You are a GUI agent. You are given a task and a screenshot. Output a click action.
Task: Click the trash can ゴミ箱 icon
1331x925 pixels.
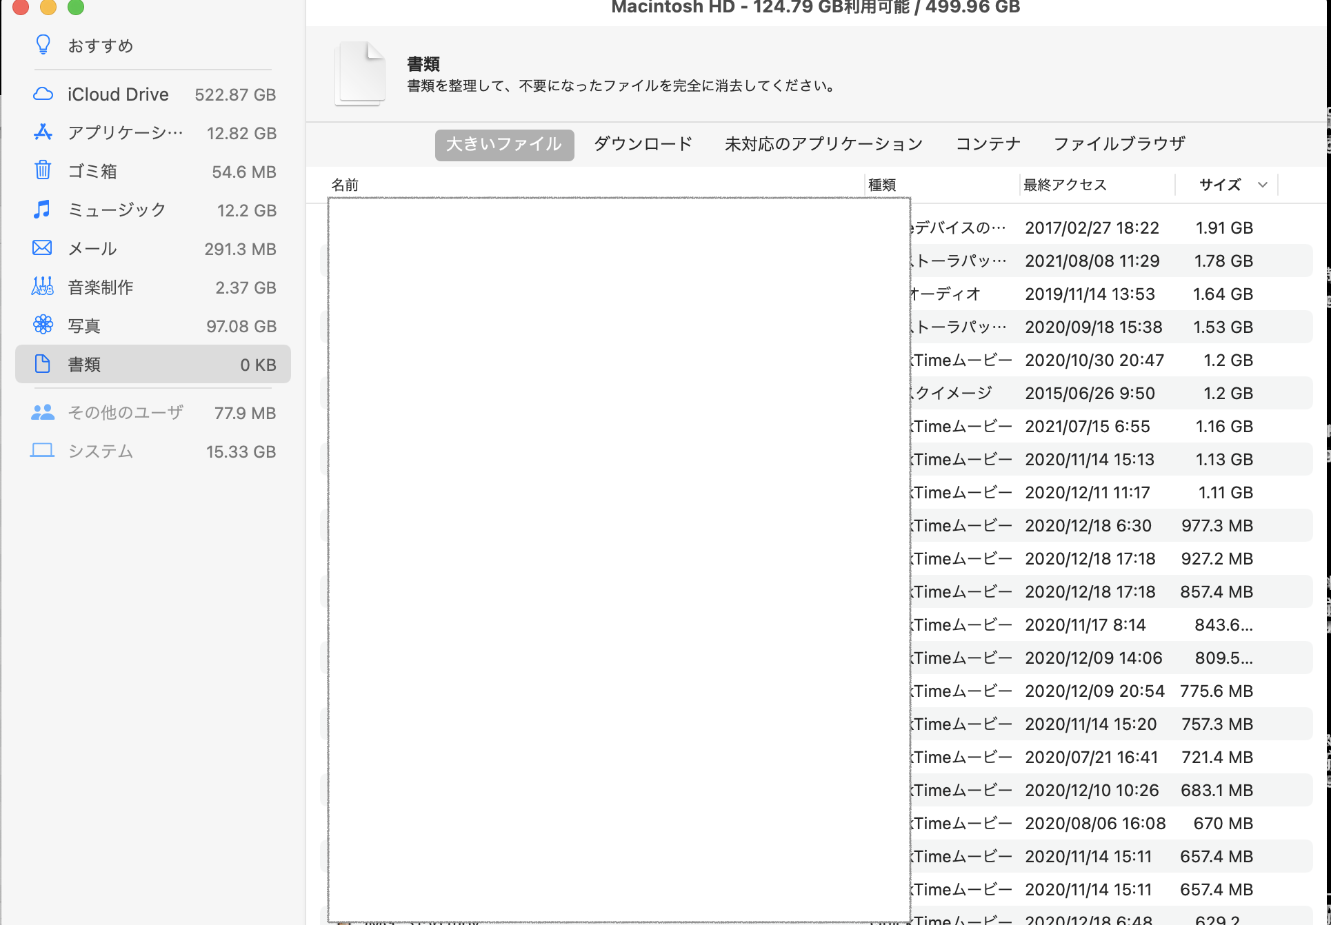tap(43, 170)
